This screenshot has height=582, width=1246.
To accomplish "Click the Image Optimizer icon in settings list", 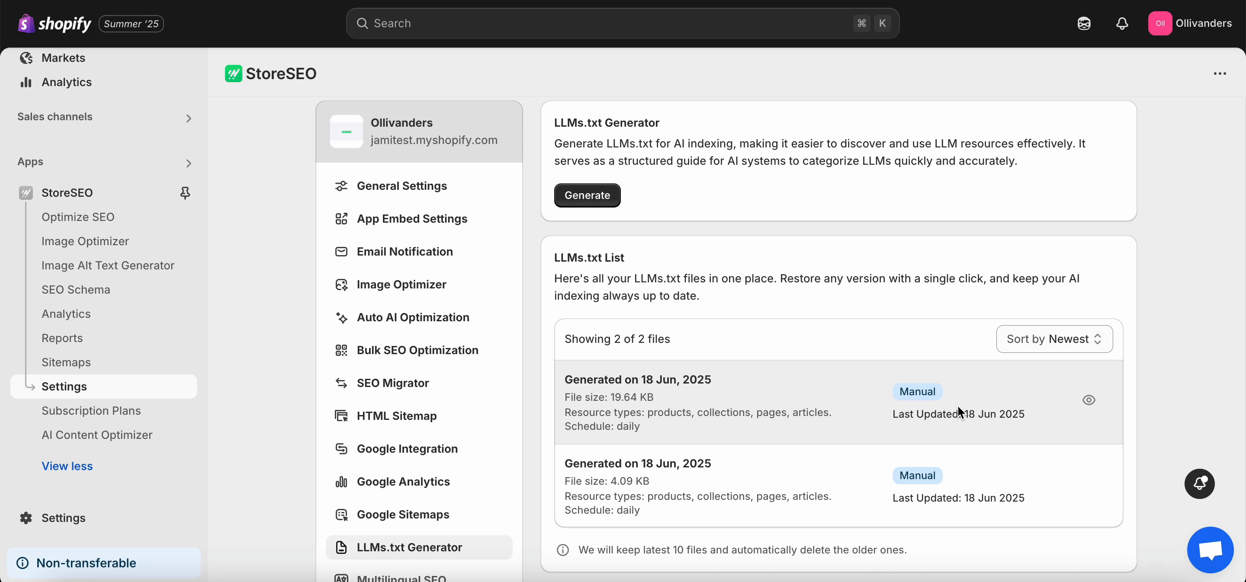I will pos(341,285).
